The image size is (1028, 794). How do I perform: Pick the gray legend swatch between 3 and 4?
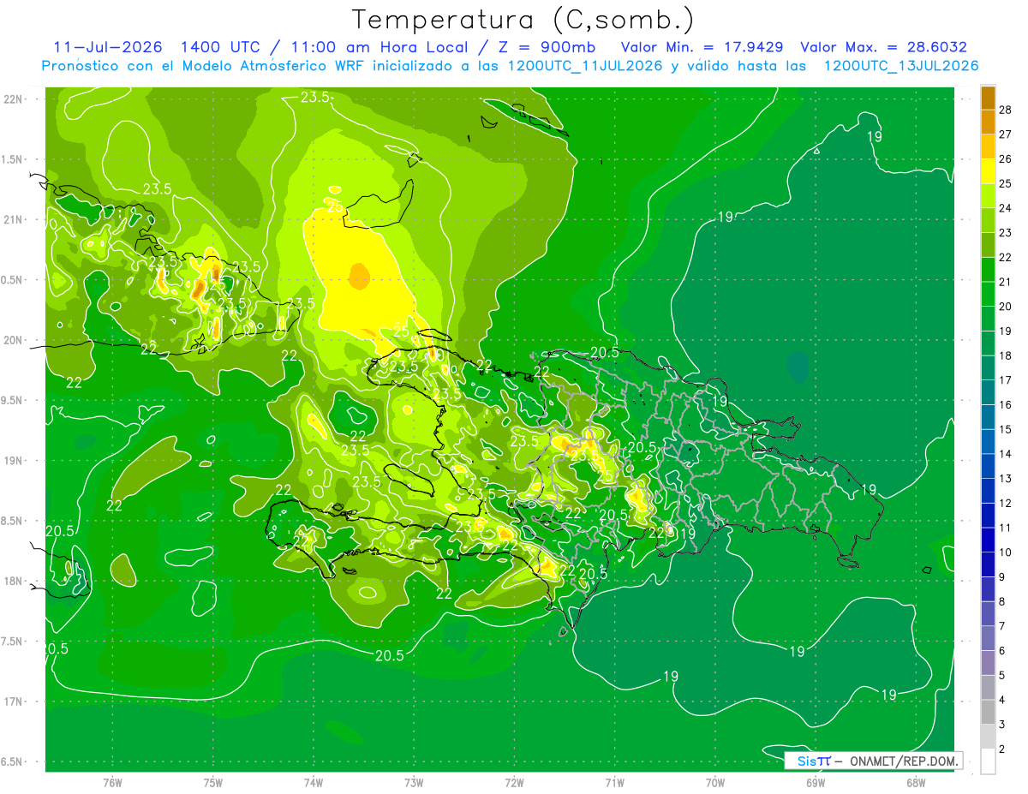988,712
